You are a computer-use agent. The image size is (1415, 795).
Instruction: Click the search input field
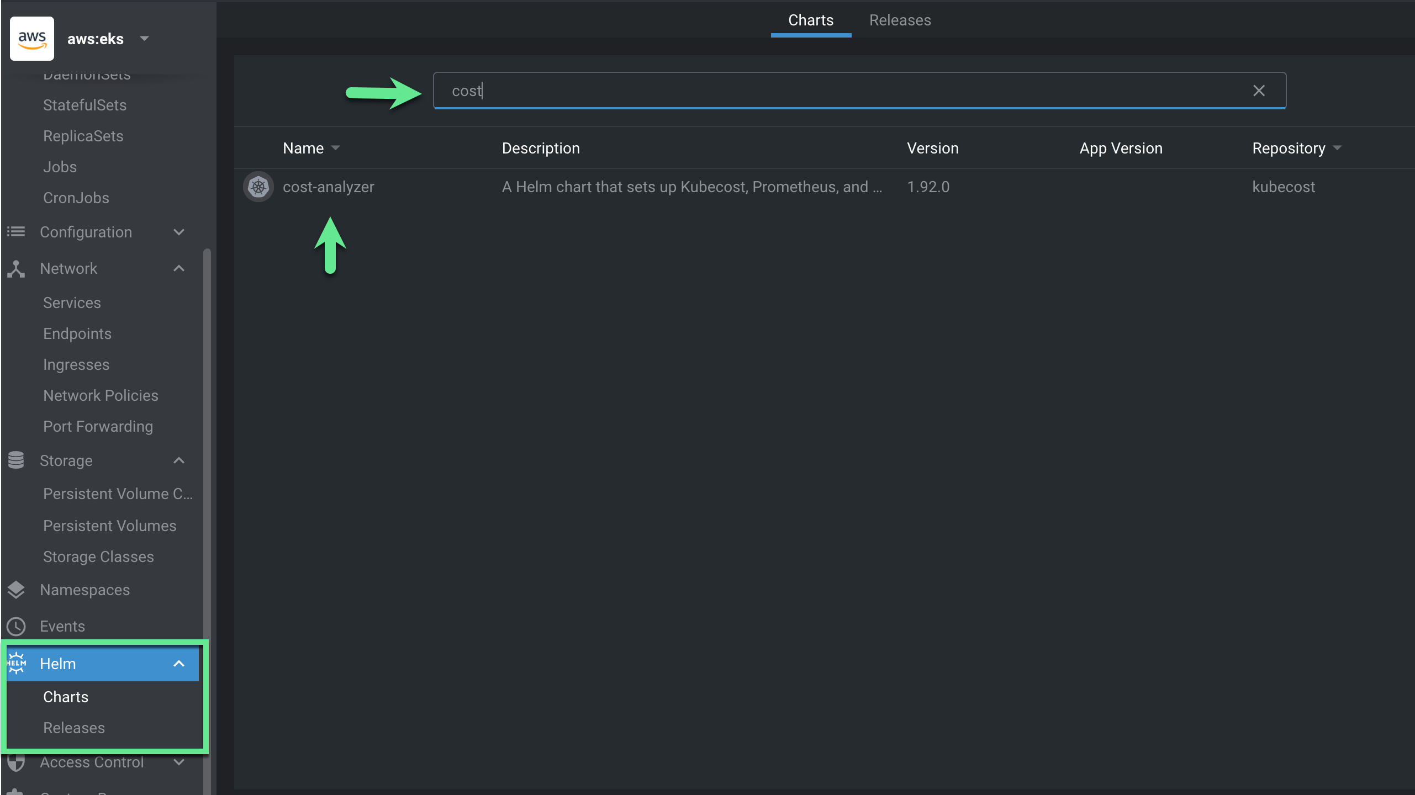point(859,91)
